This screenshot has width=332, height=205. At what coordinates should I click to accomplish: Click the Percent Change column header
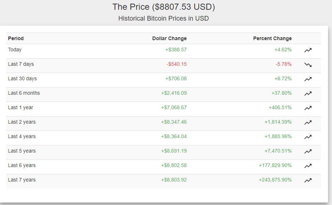272,38
